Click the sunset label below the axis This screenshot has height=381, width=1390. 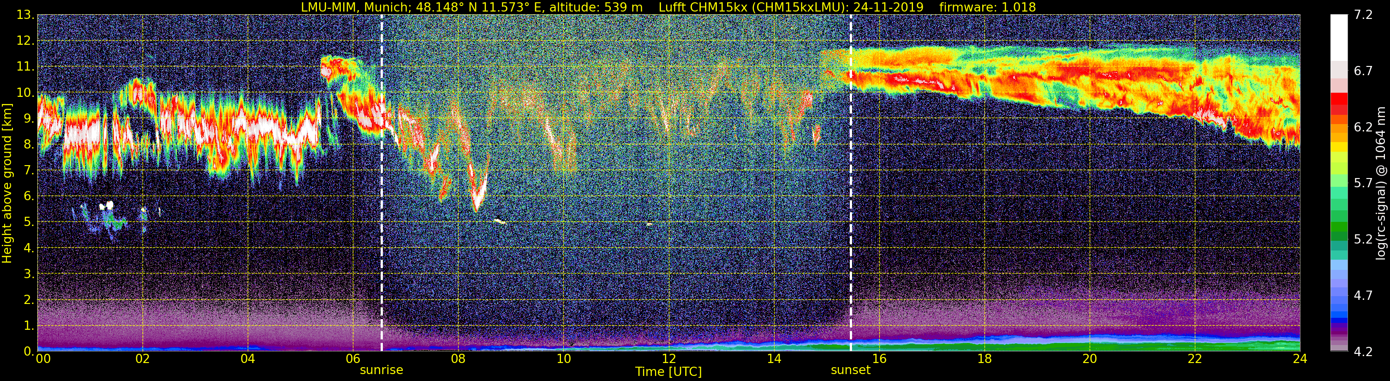coord(850,370)
